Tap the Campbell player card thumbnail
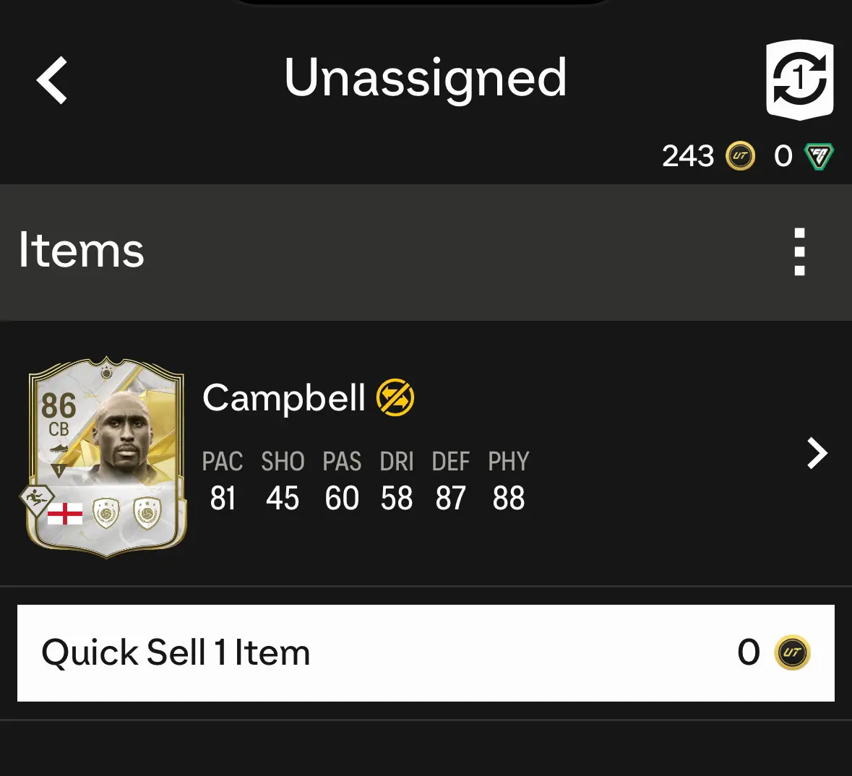 pos(106,457)
